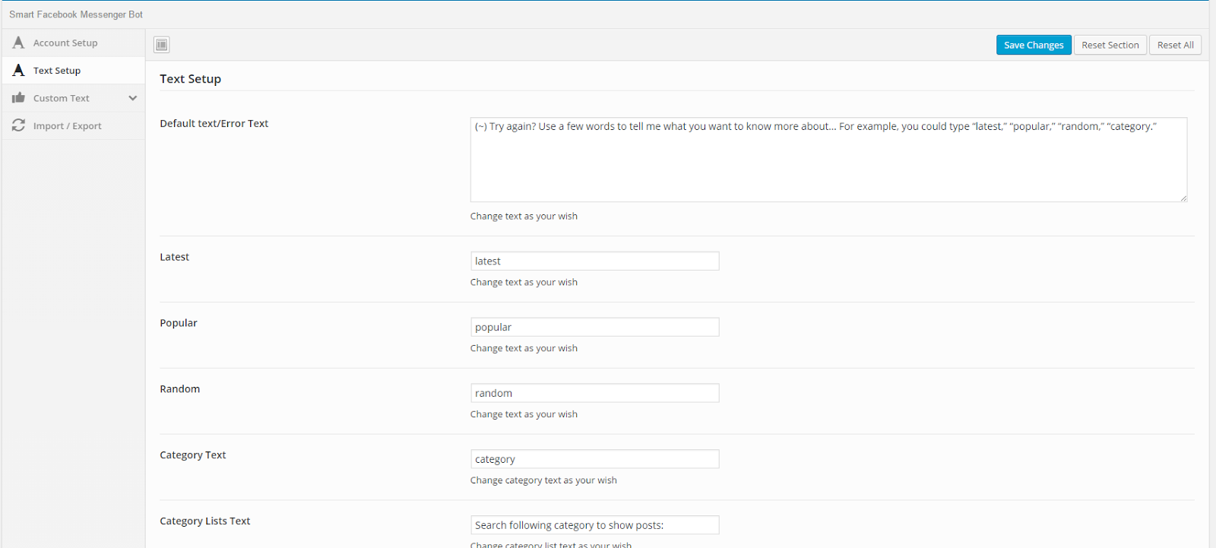Open the Account Setup tab
This screenshot has width=1216, height=548.
65,43
